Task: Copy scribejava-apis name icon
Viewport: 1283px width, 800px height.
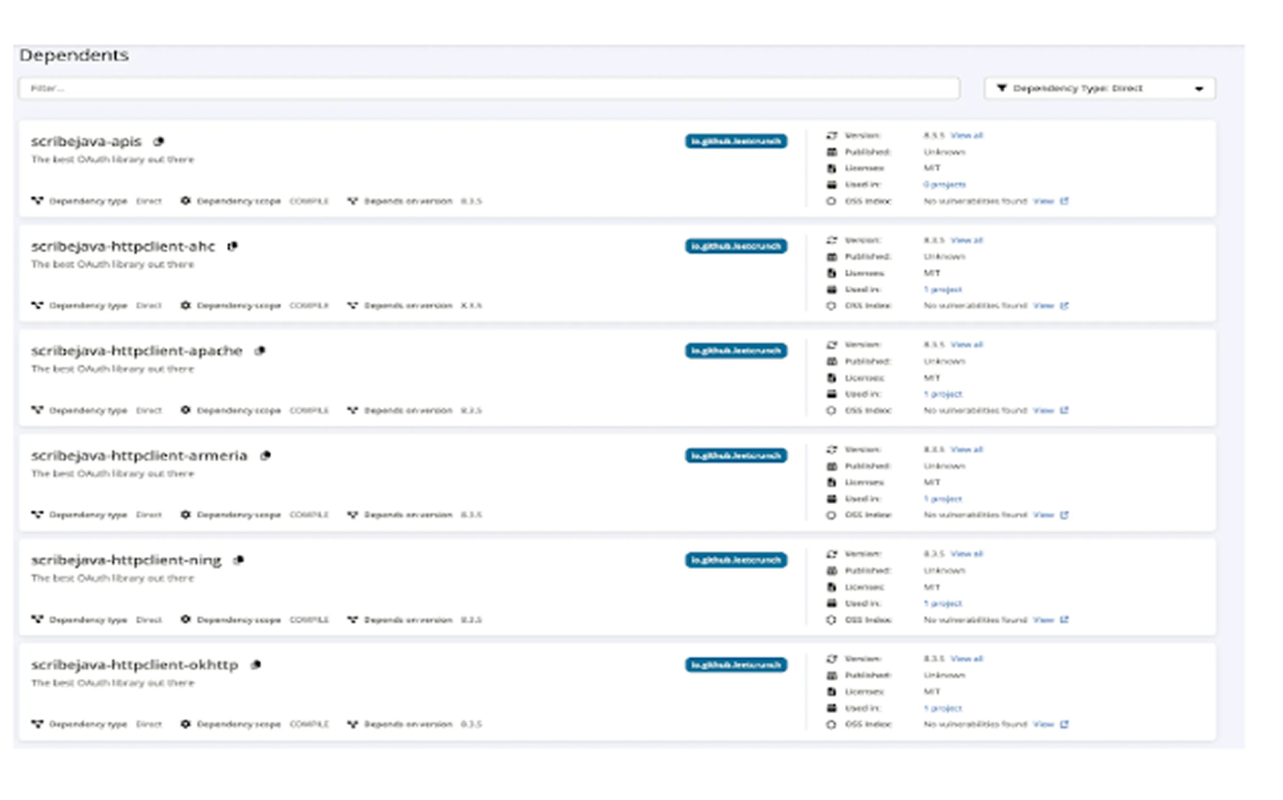Action: coord(158,141)
